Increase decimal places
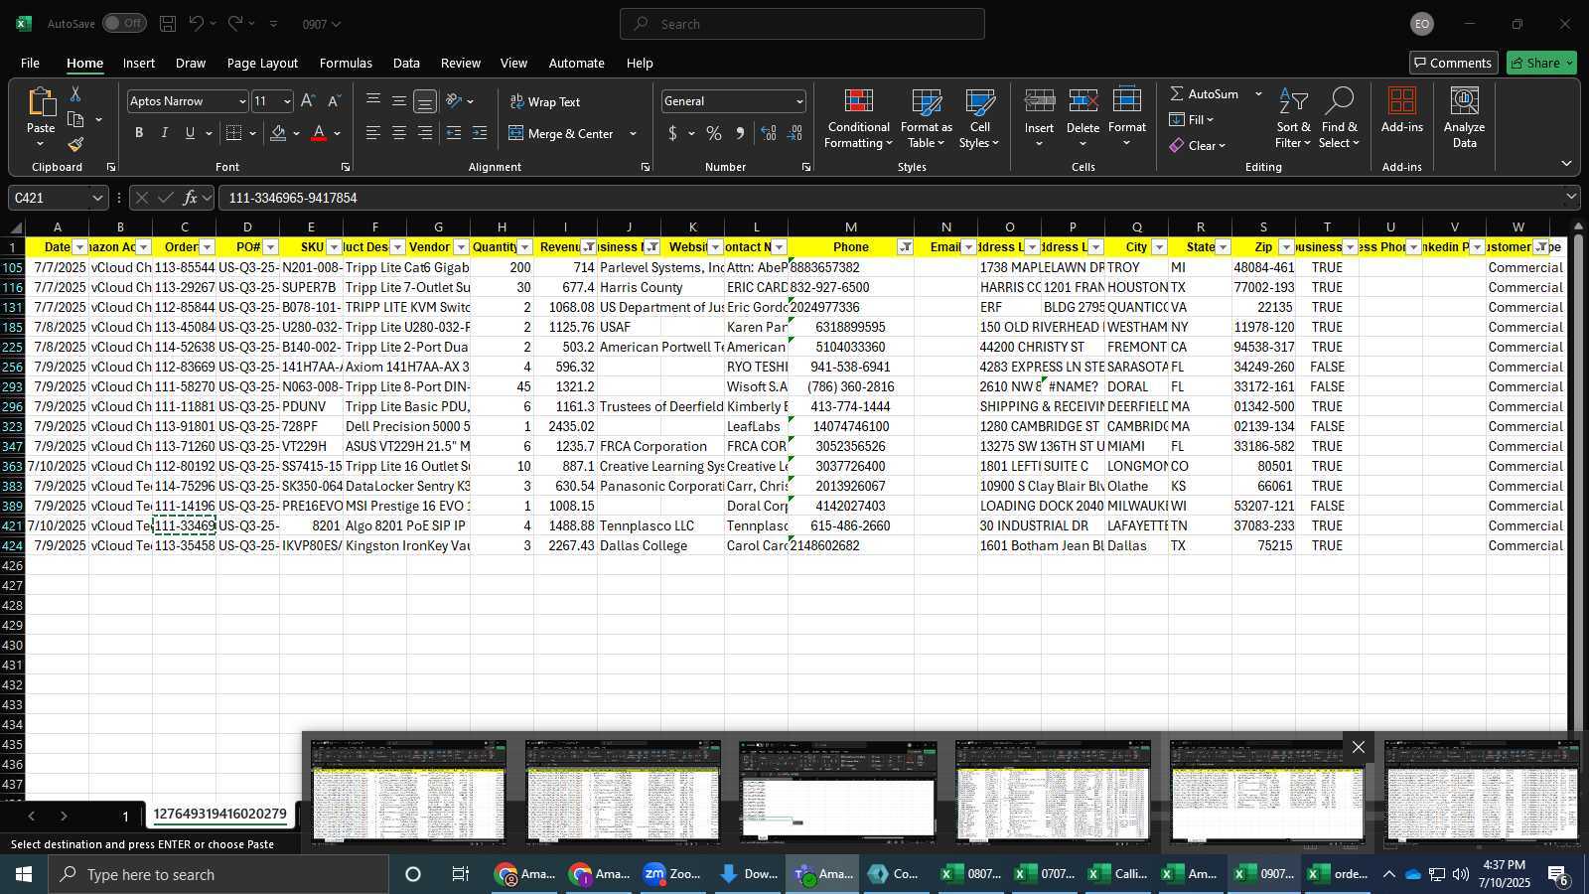This screenshot has height=894, width=1589. point(769,133)
